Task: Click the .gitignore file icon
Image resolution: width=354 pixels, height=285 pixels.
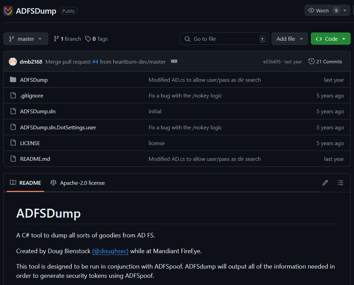Action: [x=13, y=95]
